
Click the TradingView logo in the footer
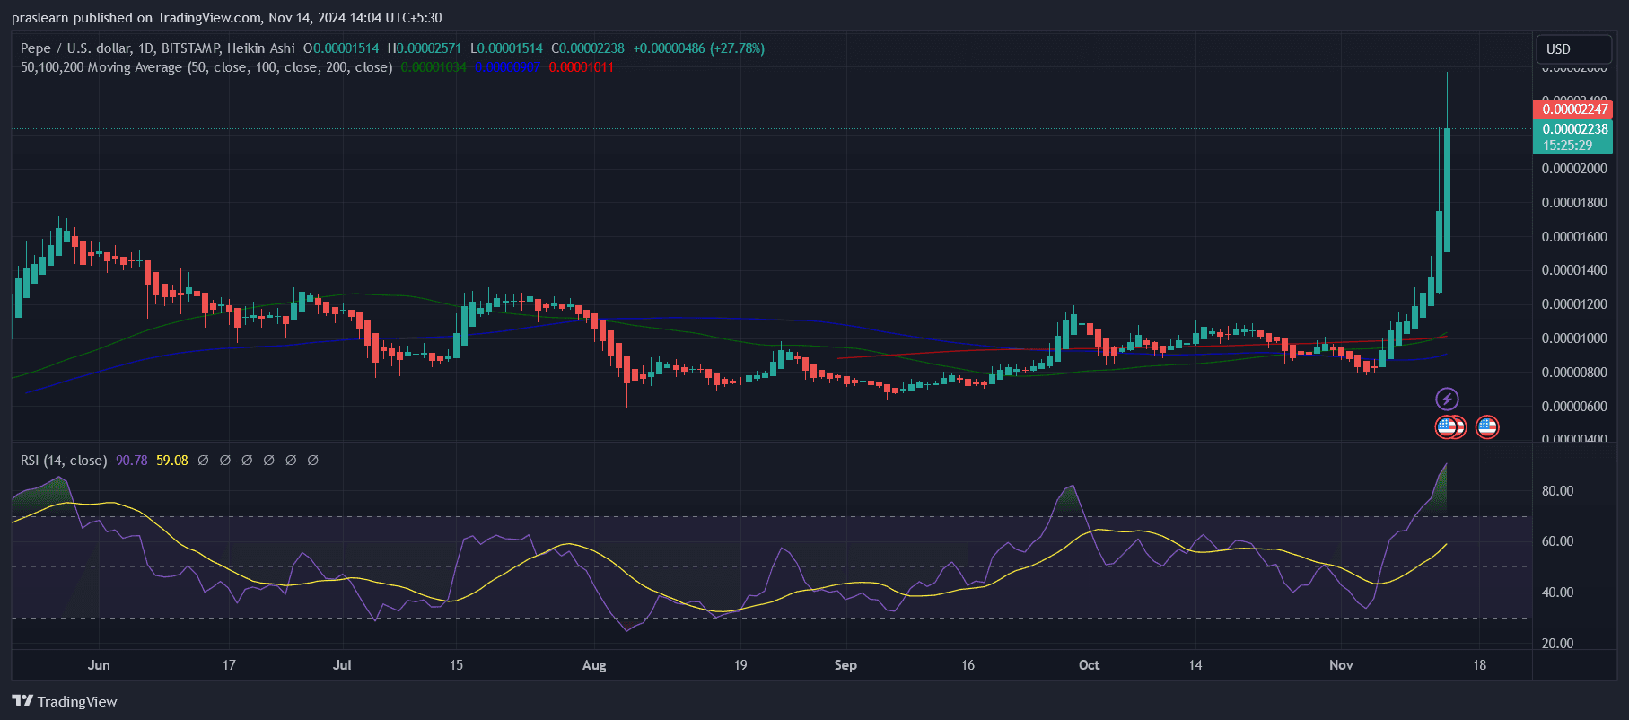pyautogui.click(x=65, y=701)
